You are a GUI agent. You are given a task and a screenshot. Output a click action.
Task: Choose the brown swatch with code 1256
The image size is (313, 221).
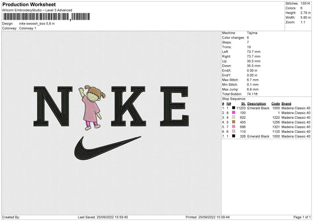234,122
